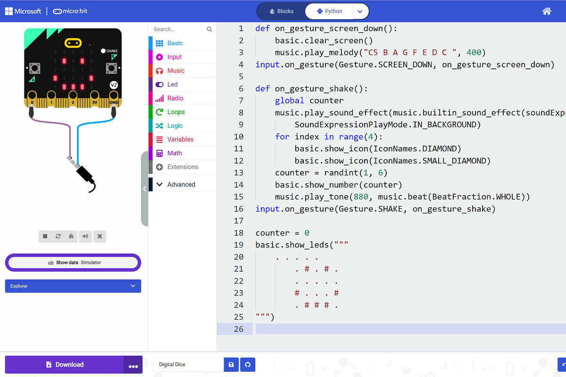The width and height of the screenshot is (566, 377).
Task: Click the undo button
Action: point(562,365)
